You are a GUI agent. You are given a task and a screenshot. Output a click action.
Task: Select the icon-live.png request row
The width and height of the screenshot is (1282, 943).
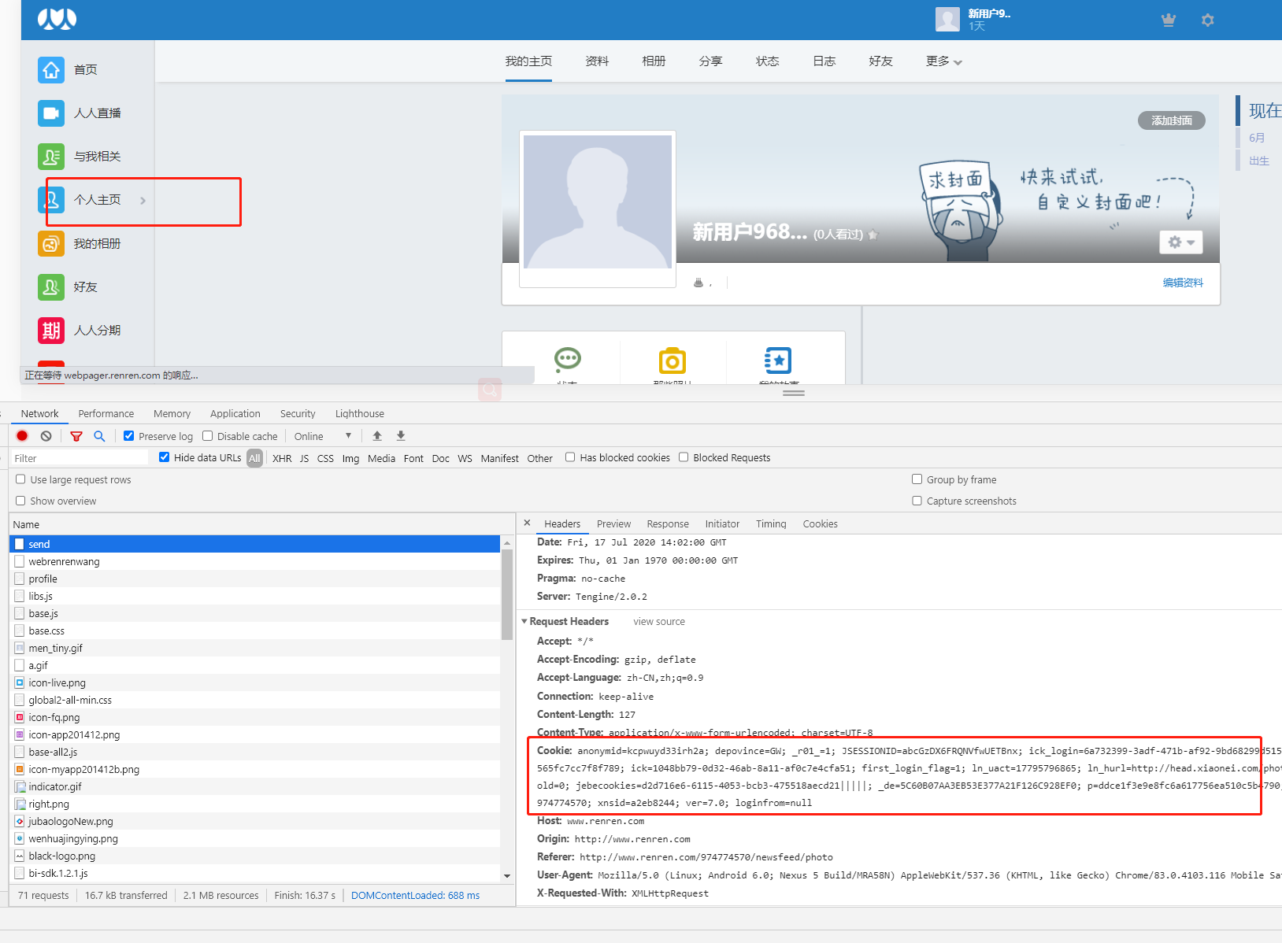point(254,682)
